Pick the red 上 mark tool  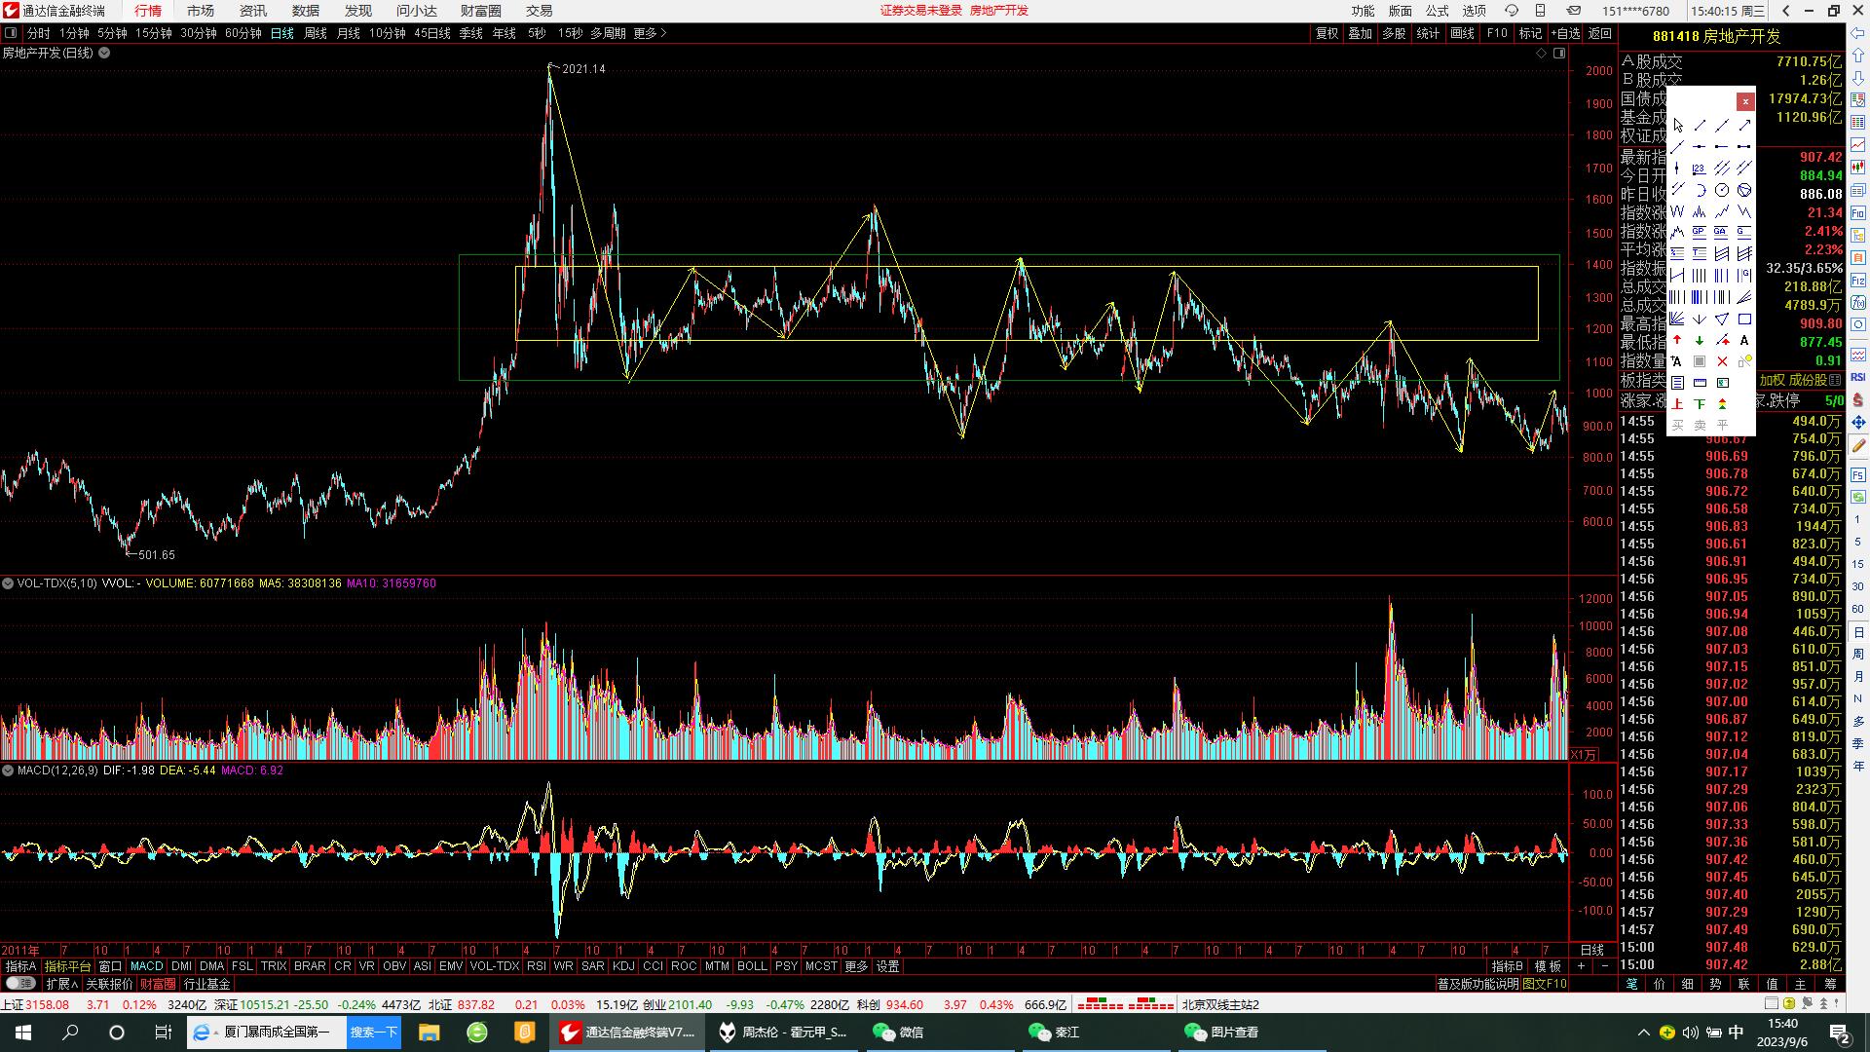pos(1677,403)
